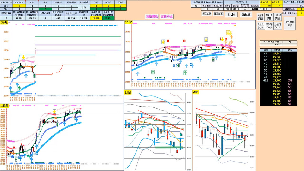Viewport: 304px width, 171px height.
Task: Select sell quantity 622 in order book
Action: tap(266, 81)
